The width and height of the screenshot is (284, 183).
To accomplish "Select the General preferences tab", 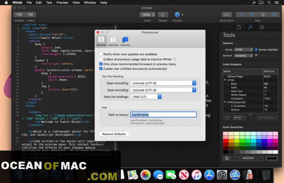I will (101, 41).
